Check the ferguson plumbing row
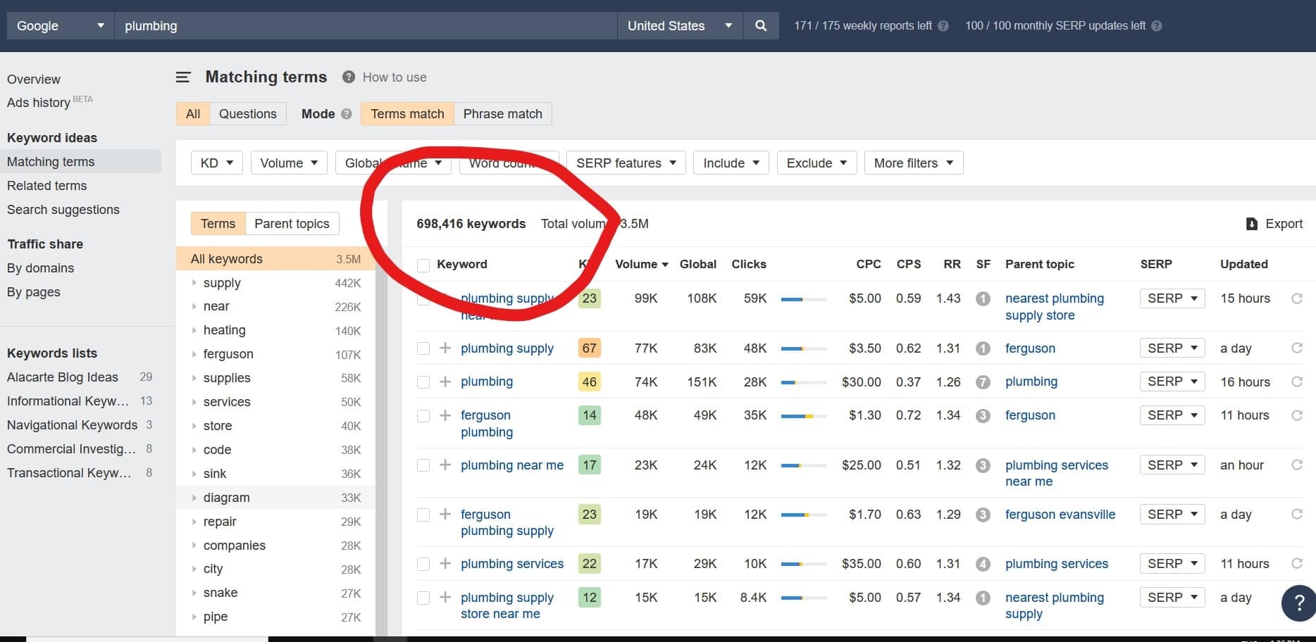This screenshot has width=1316, height=642. [x=423, y=415]
